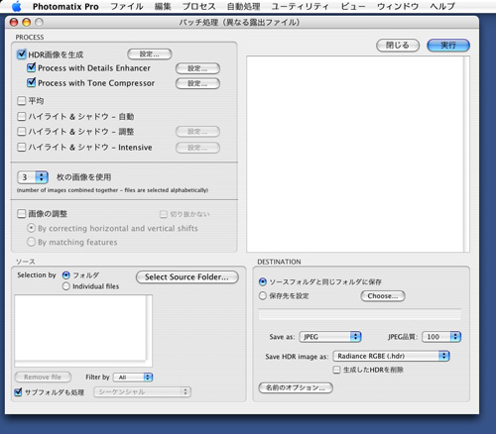Enable ハイライト & シャドウ - 自動 checkbox
The width and height of the screenshot is (496, 434).
[22, 116]
